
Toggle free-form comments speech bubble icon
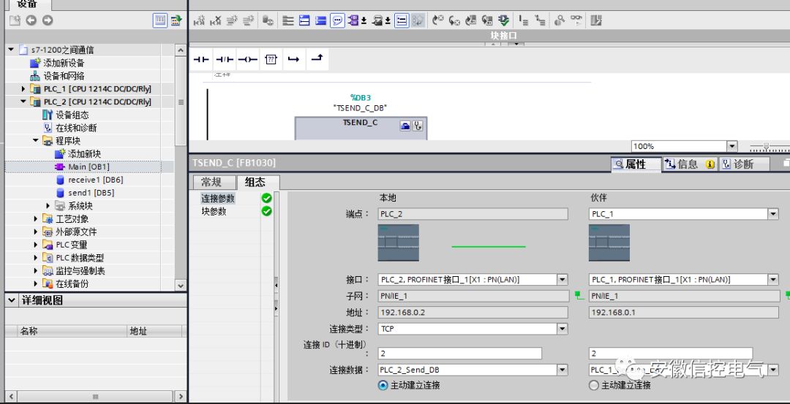tap(337, 20)
